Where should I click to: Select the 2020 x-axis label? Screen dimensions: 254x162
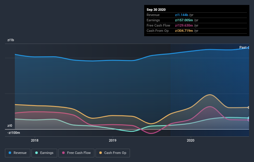191,140
